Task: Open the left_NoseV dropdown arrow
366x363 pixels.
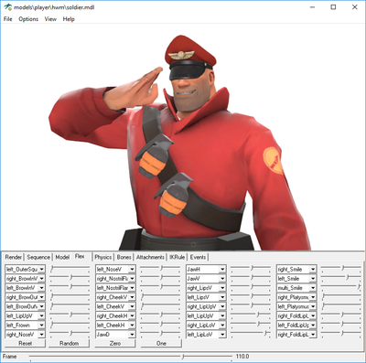Action: [132, 270]
